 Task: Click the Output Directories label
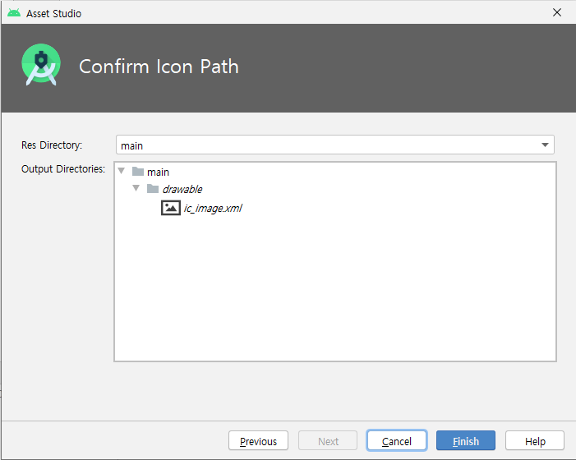(x=63, y=169)
